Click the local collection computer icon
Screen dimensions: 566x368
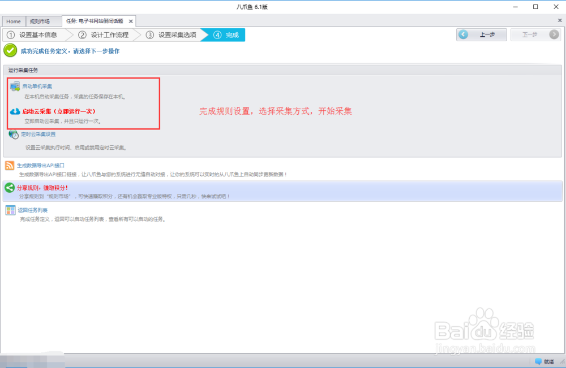[x=15, y=86]
